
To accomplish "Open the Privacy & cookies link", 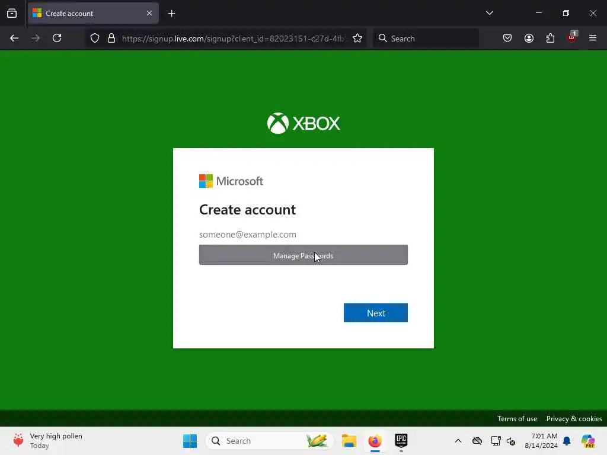I will [x=574, y=419].
